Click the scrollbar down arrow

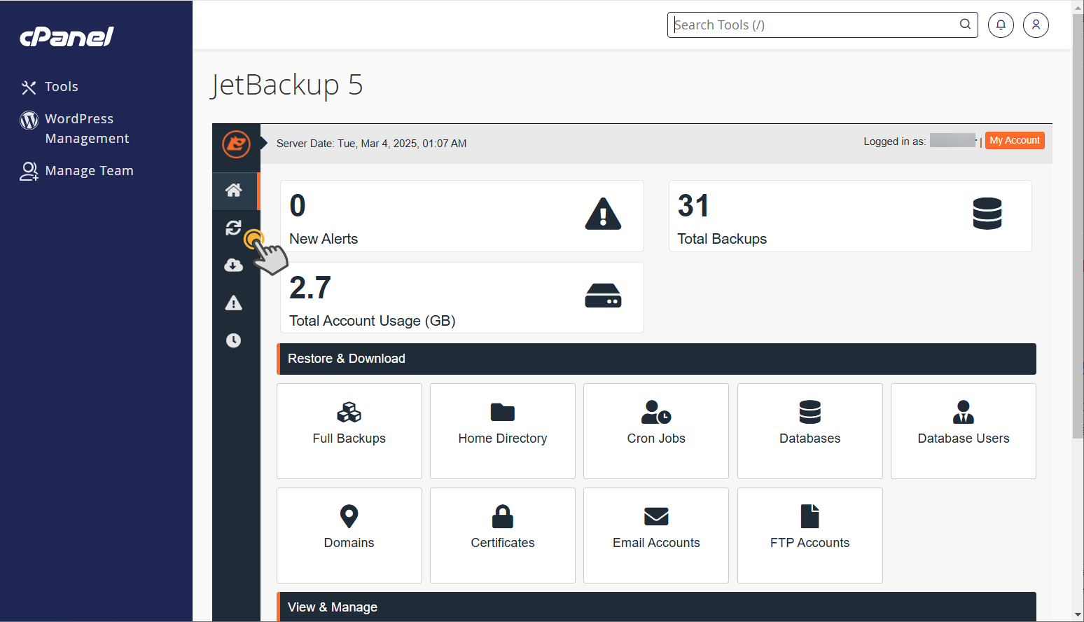(x=1078, y=615)
